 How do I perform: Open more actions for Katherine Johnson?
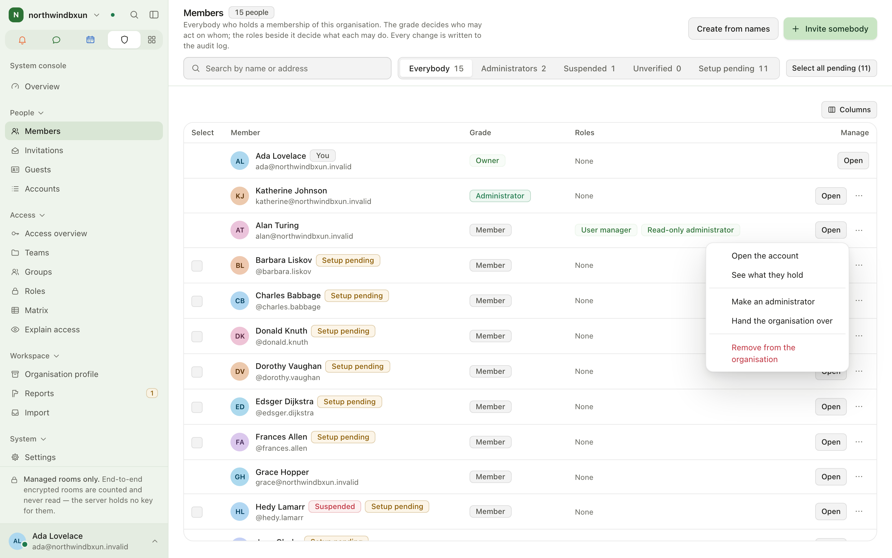coord(859,196)
